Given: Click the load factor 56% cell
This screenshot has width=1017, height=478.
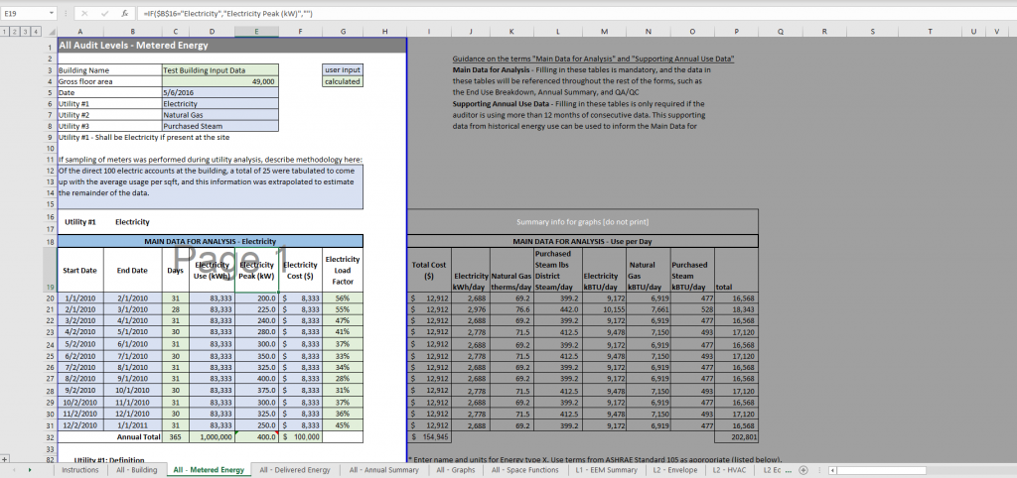Looking at the screenshot, I should click(343, 299).
